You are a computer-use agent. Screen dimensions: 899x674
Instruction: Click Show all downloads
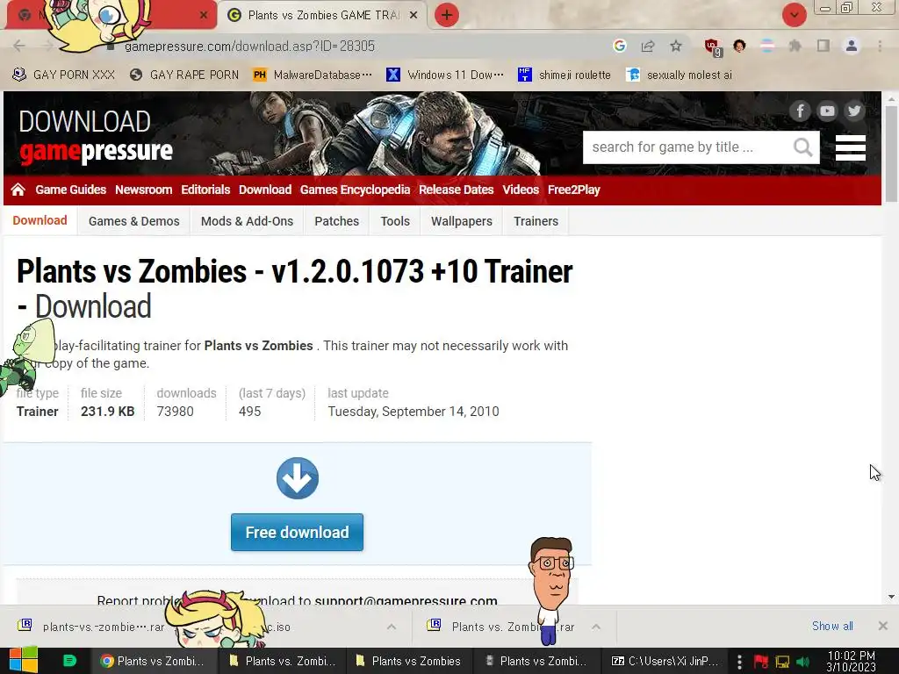click(x=832, y=626)
